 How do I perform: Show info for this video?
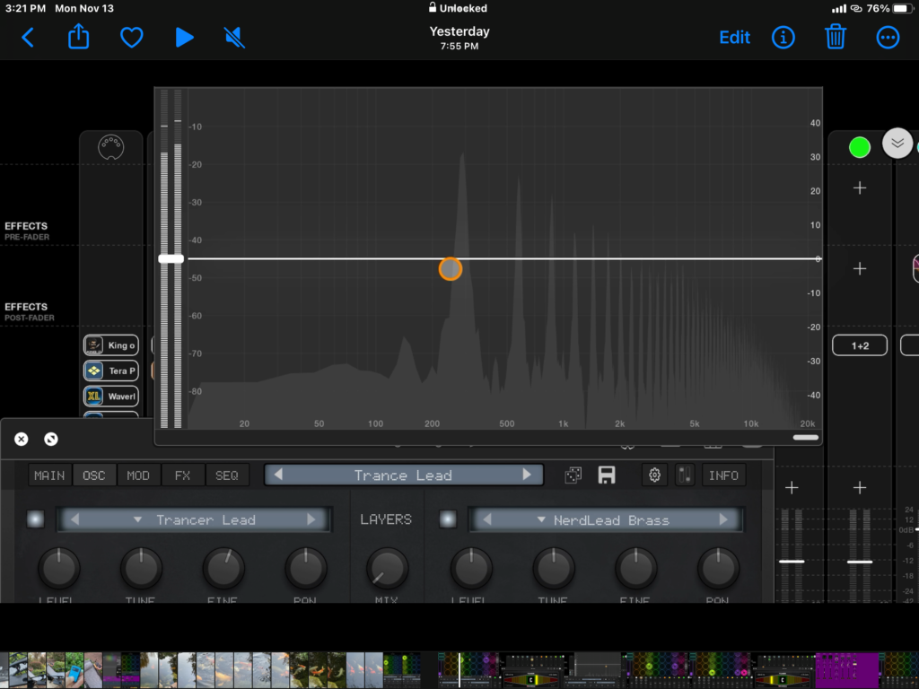click(x=783, y=38)
